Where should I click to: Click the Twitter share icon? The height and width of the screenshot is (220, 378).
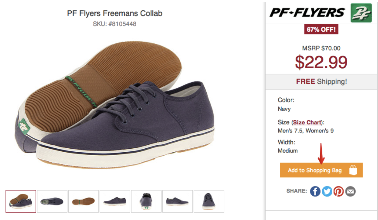coord(327,191)
